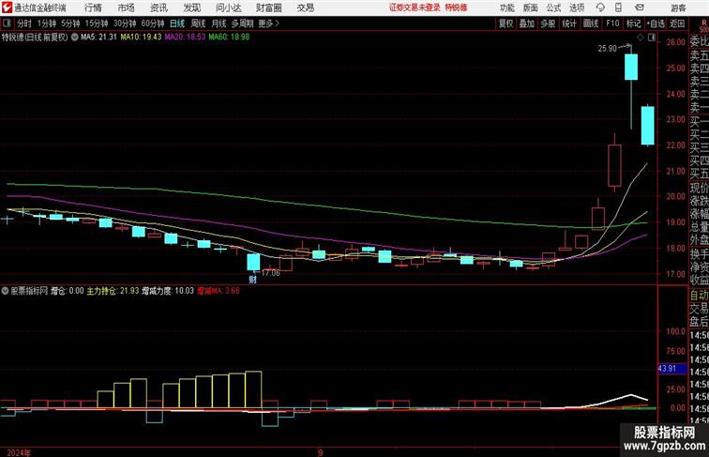The image size is (709, 457).
Task: Select the 周线 weekly chart tab
Action: pyautogui.click(x=198, y=23)
